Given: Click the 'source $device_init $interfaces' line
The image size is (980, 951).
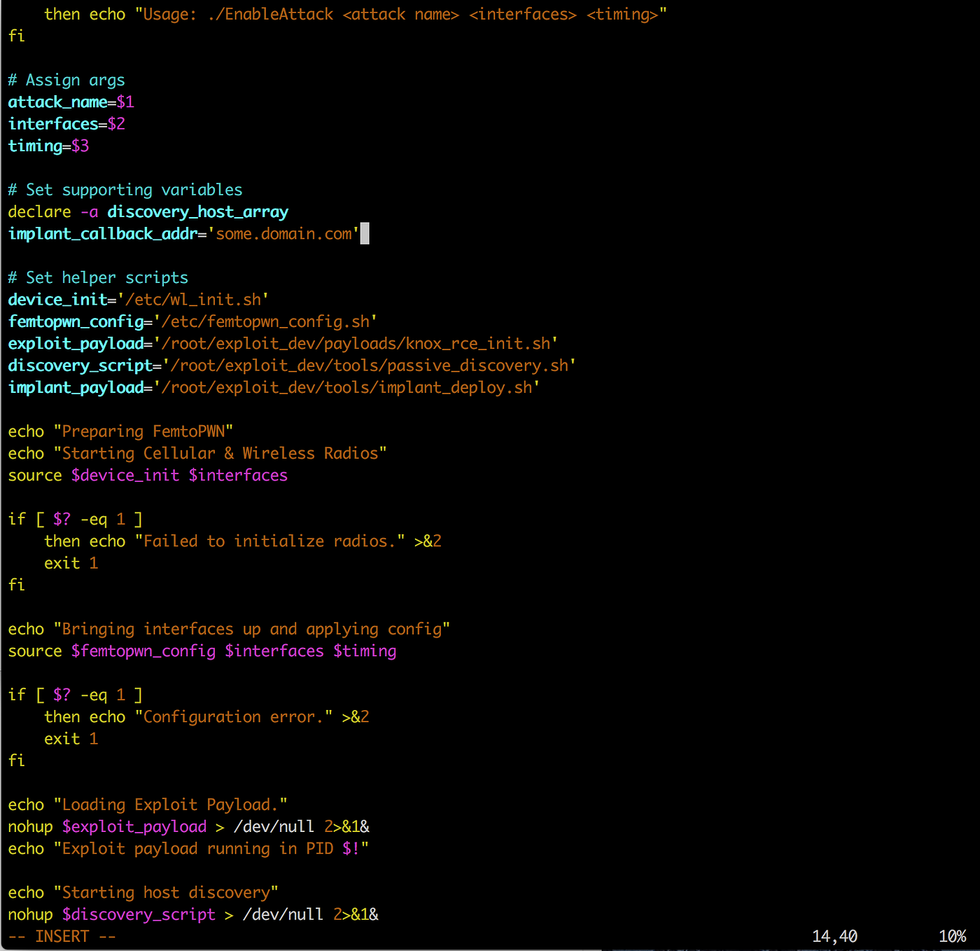Looking at the screenshot, I should click(148, 475).
